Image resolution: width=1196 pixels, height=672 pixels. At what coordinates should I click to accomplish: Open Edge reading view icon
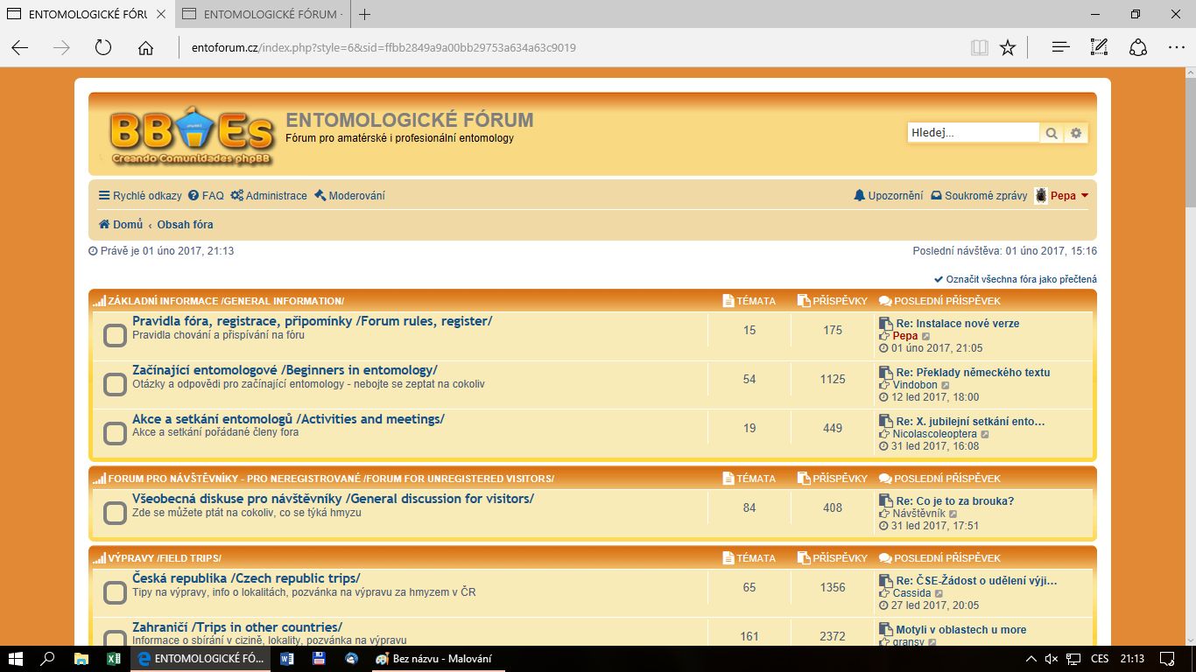pos(979,48)
